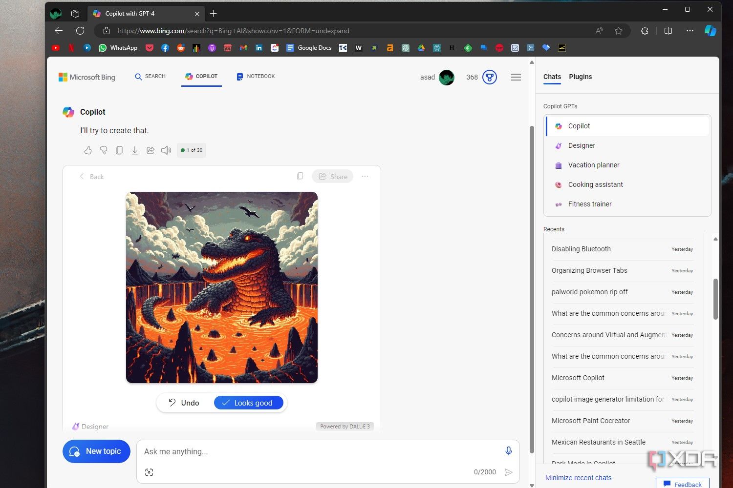
Task: Open the Copilot sidebar icon in Edge toolbar
Action: (x=710, y=31)
